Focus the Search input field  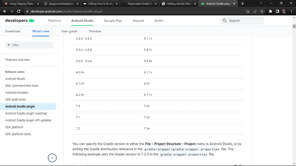point(242,21)
